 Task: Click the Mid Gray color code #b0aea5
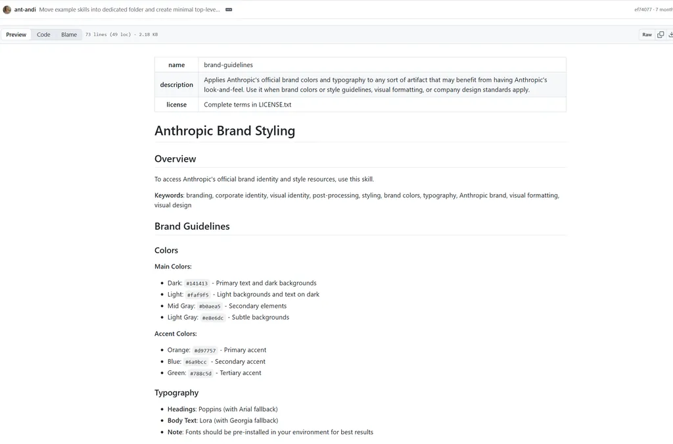coord(210,306)
